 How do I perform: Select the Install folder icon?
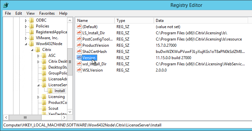[x=50, y=91]
